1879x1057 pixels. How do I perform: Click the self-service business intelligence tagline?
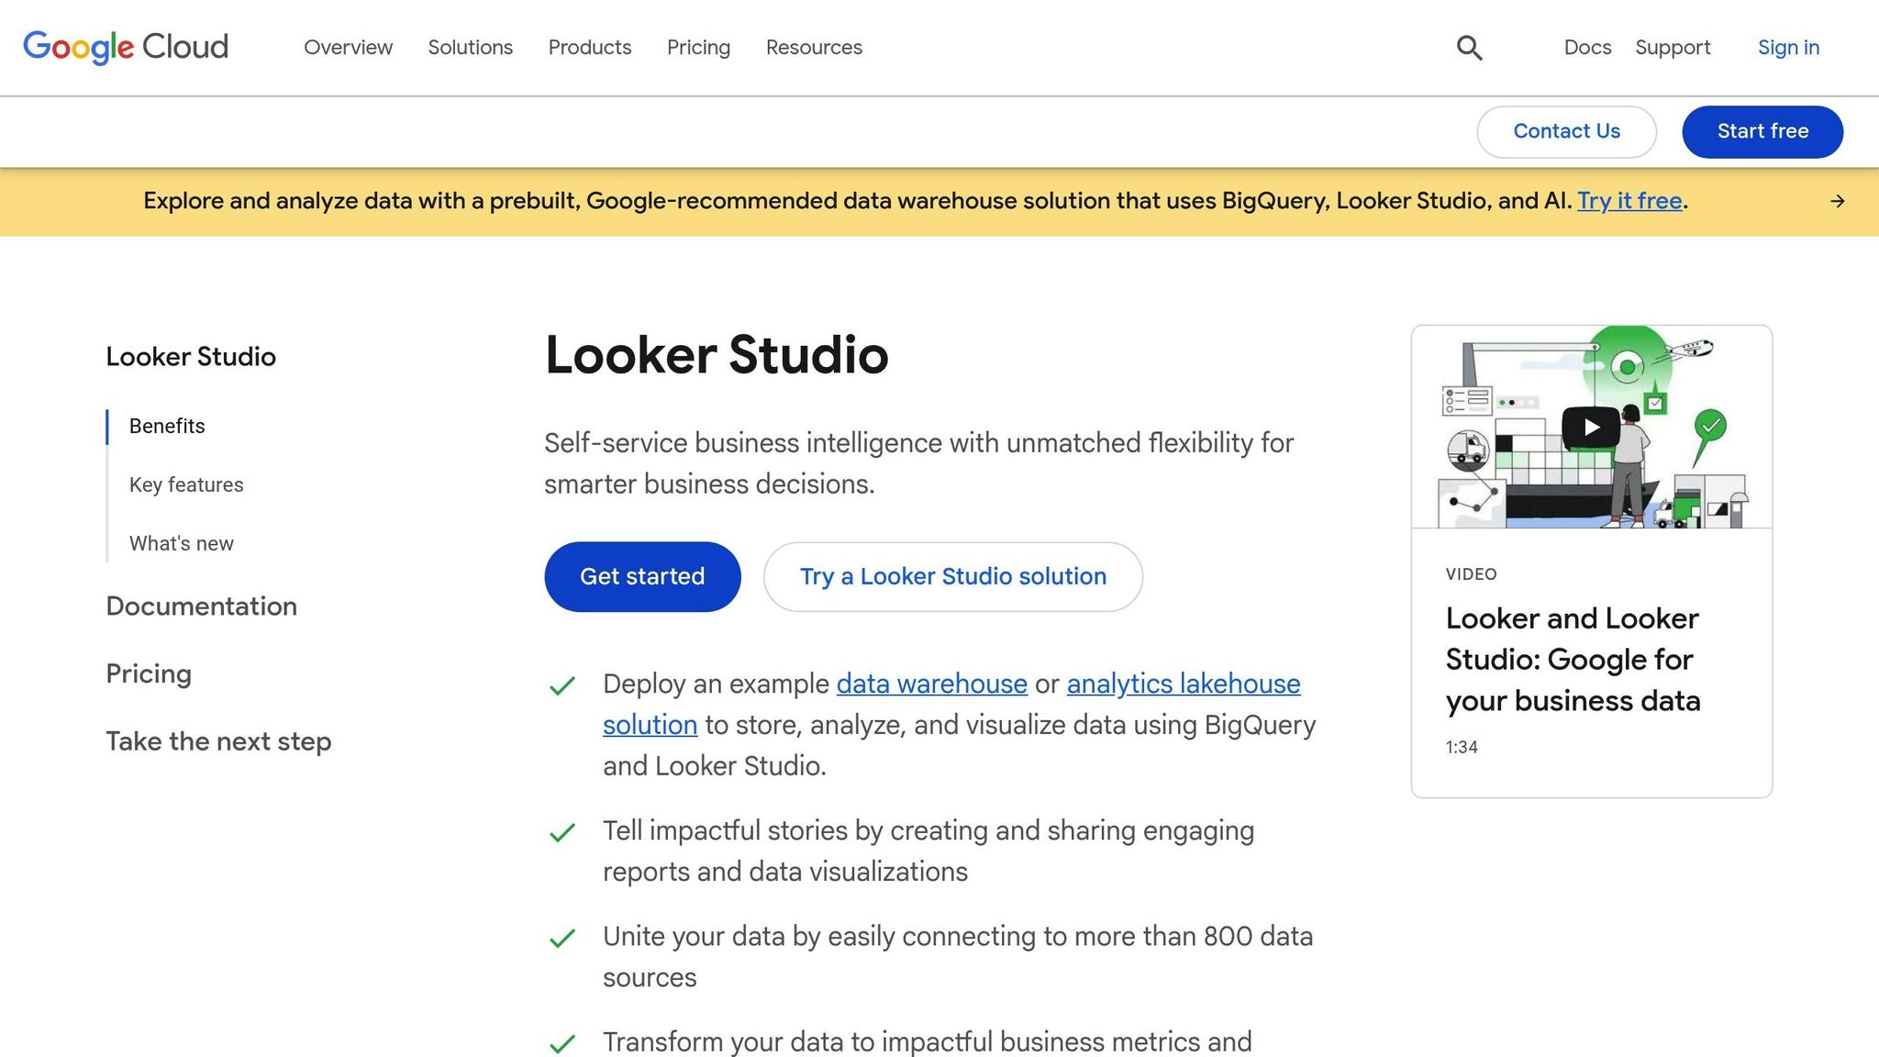point(918,464)
